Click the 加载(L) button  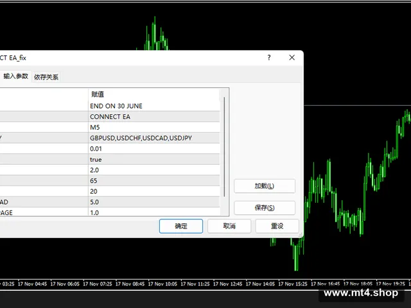pos(265,186)
